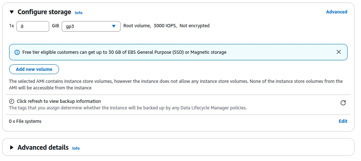Screen dimensions: 361x161
Task: Dismiss the free tier eligible banner
Action: point(339,52)
